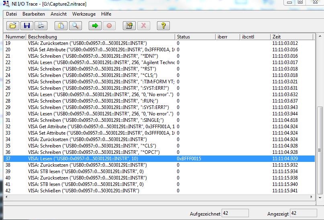Select row 28 Schreiben ":RUN;"
This screenshot has width=324, height=220.
(159, 101)
